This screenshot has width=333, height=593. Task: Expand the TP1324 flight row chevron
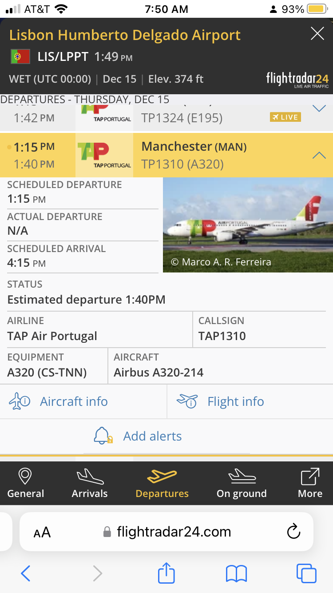coord(319,108)
